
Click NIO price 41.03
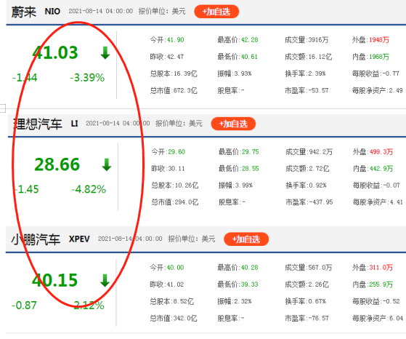click(55, 52)
